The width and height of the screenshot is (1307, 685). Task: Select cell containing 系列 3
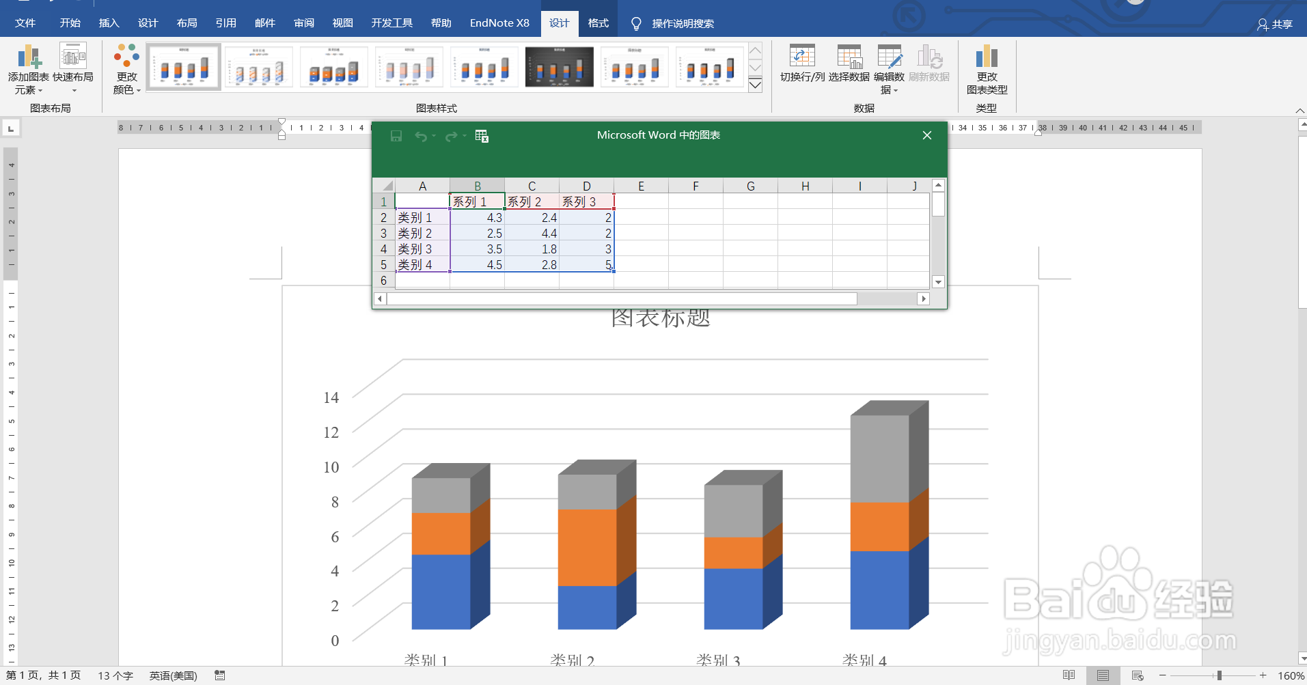pos(586,201)
